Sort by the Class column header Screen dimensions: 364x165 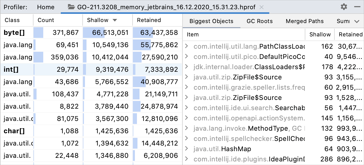tap(12, 20)
